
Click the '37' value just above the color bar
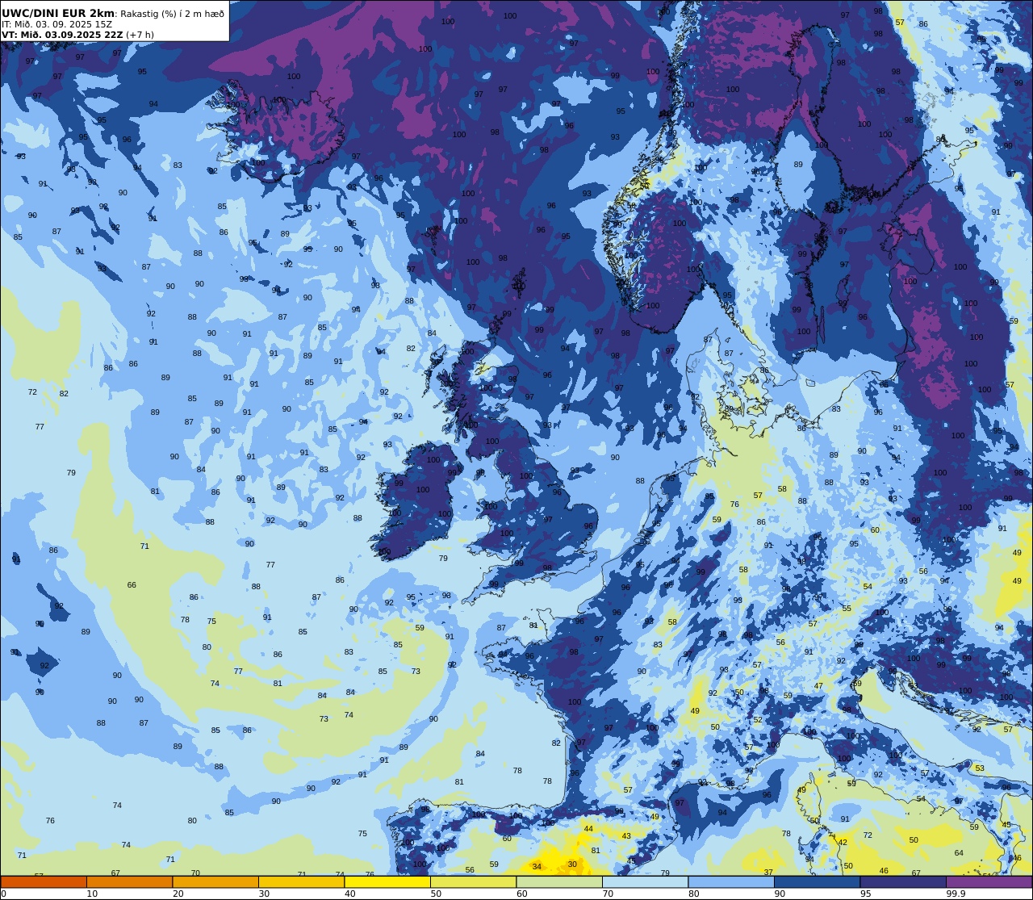point(768,873)
